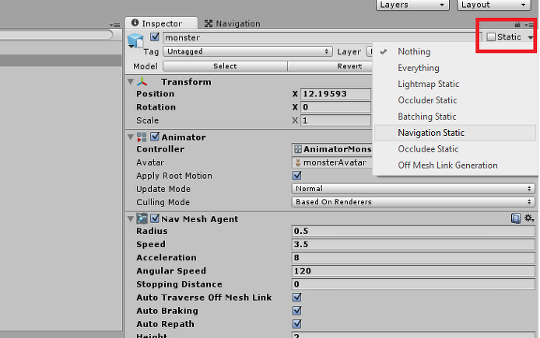Toggle Auto Braking checkbox
The image size is (540, 338).
click(297, 311)
